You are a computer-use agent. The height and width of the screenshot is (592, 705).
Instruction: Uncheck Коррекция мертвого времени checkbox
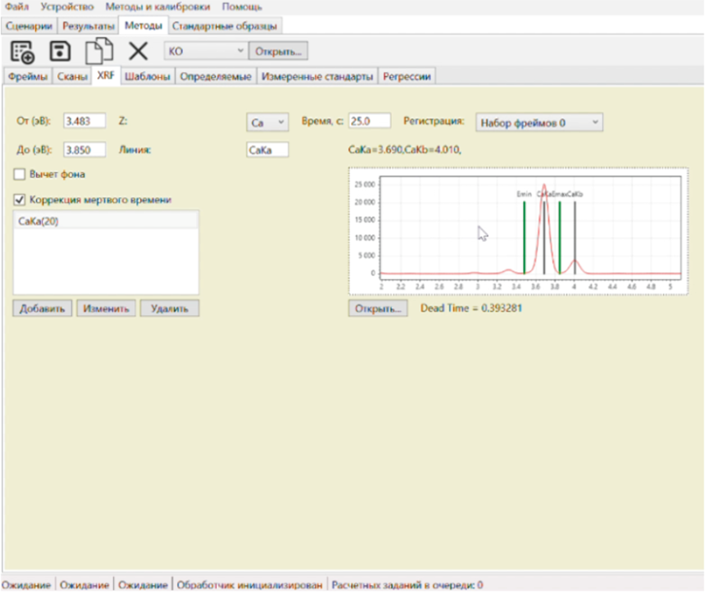click(x=20, y=200)
